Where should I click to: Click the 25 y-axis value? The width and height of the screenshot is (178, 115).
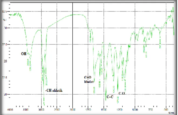pyautogui.click(x=5, y=61)
